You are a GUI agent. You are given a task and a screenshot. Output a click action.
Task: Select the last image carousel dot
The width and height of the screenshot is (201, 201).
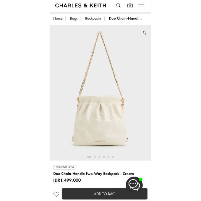(x=113, y=157)
